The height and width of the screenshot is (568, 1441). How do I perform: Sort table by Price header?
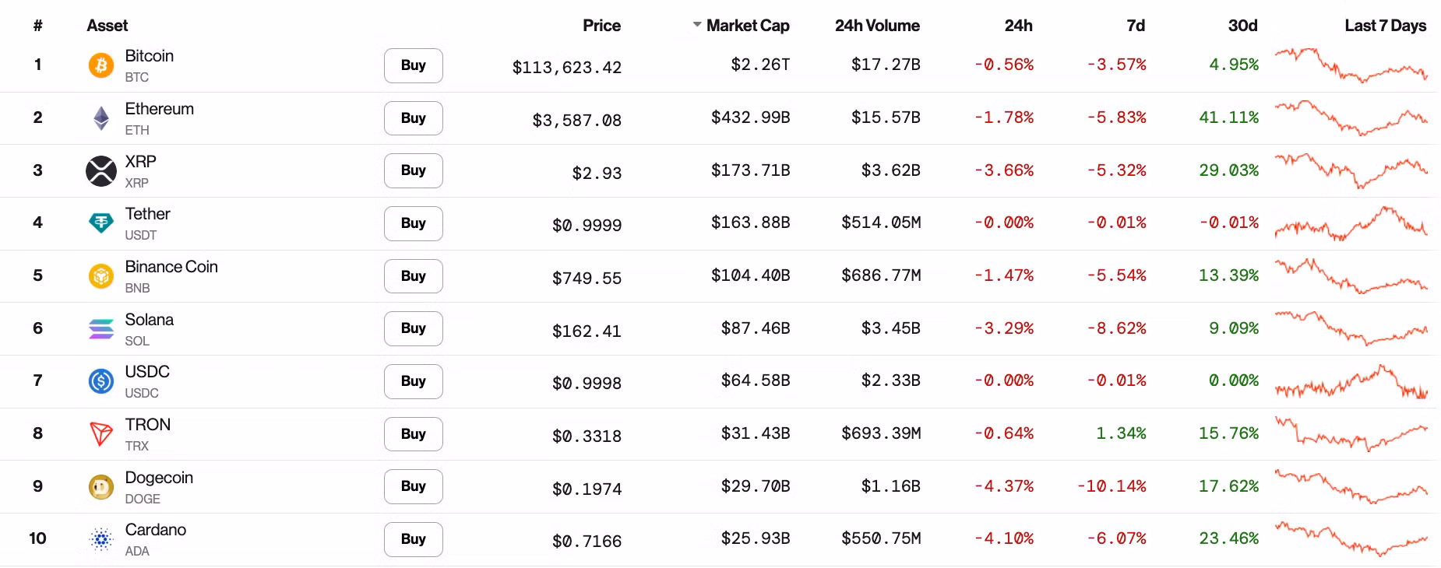[x=601, y=26]
